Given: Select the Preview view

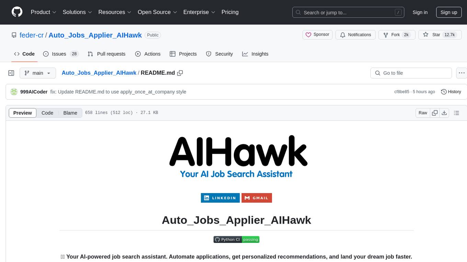Looking at the screenshot, I should tap(23, 113).
